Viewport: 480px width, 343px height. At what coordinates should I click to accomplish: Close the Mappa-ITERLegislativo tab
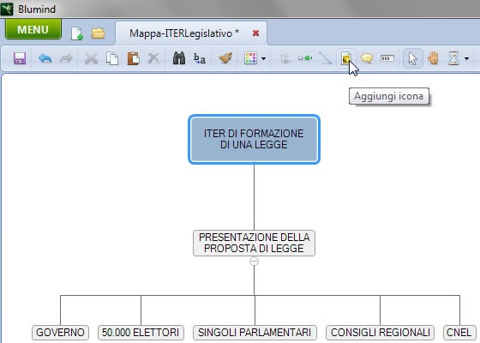tap(255, 33)
